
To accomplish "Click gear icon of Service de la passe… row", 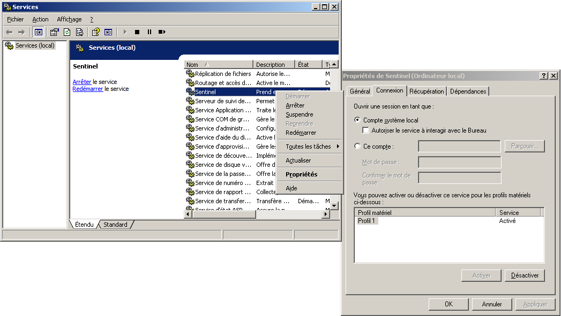I will coord(190,174).
